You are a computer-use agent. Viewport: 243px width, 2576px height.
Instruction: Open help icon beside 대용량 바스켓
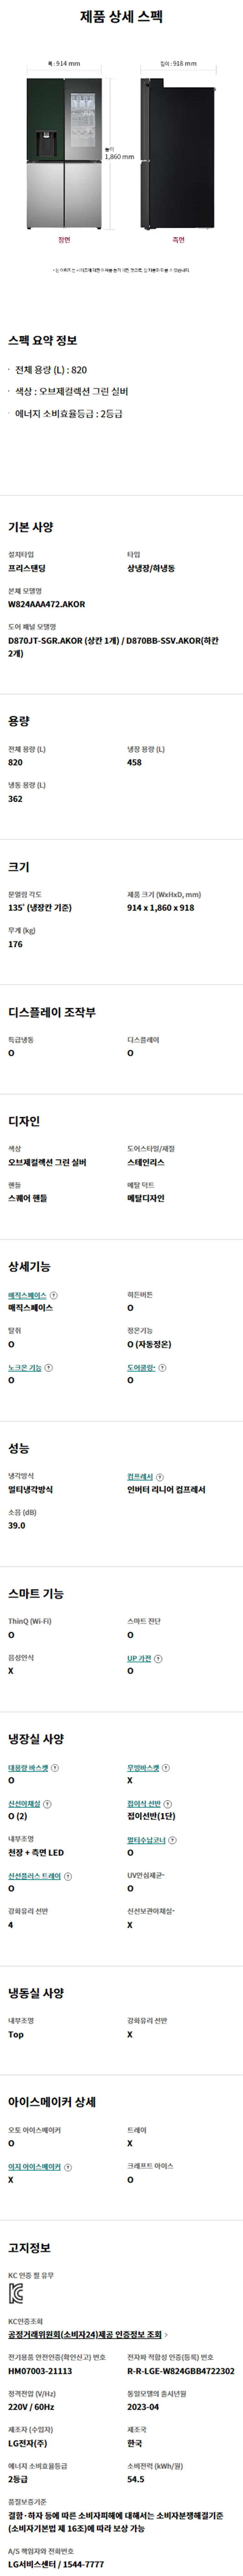click(55, 1767)
